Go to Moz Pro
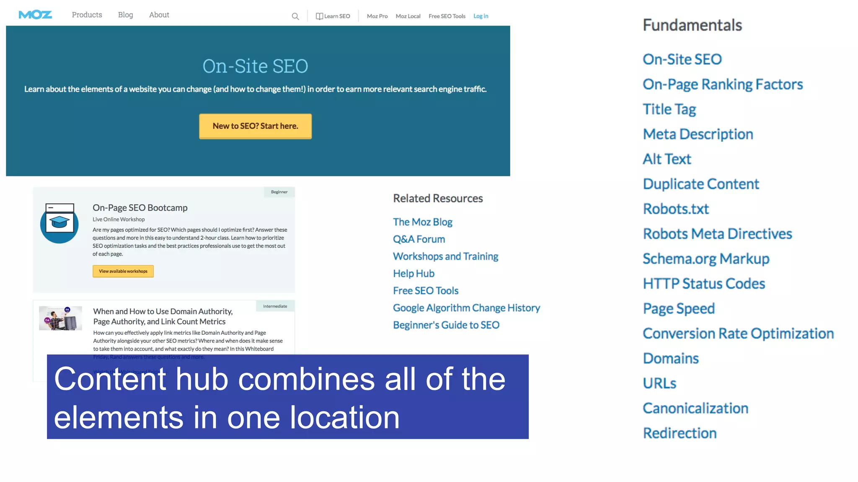This screenshot has width=858, height=482. pos(377,16)
